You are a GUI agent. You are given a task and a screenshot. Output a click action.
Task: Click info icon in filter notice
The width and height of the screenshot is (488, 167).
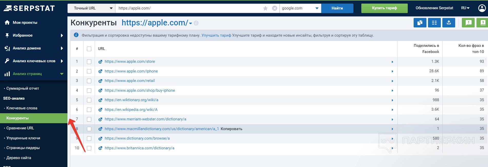(76, 35)
